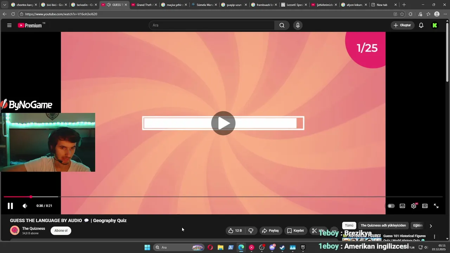Viewport: 450px width, 253px height.
Task: Subscribe with the Abone ol button
Action: [x=61, y=231]
